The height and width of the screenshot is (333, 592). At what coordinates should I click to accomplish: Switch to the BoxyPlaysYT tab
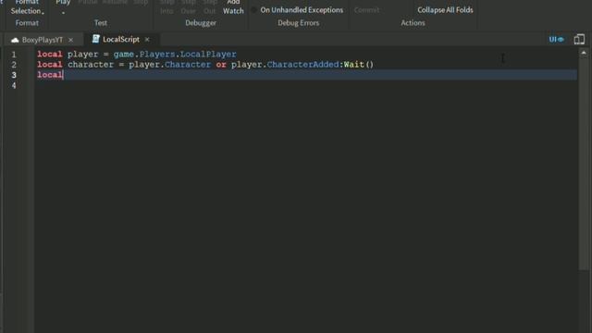click(x=43, y=40)
